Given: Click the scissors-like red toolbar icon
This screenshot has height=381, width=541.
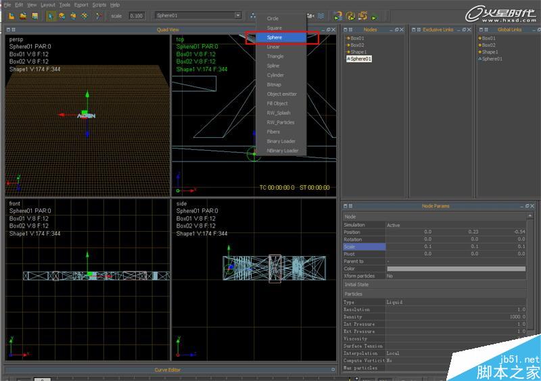Looking at the screenshot, I should click(99, 16).
